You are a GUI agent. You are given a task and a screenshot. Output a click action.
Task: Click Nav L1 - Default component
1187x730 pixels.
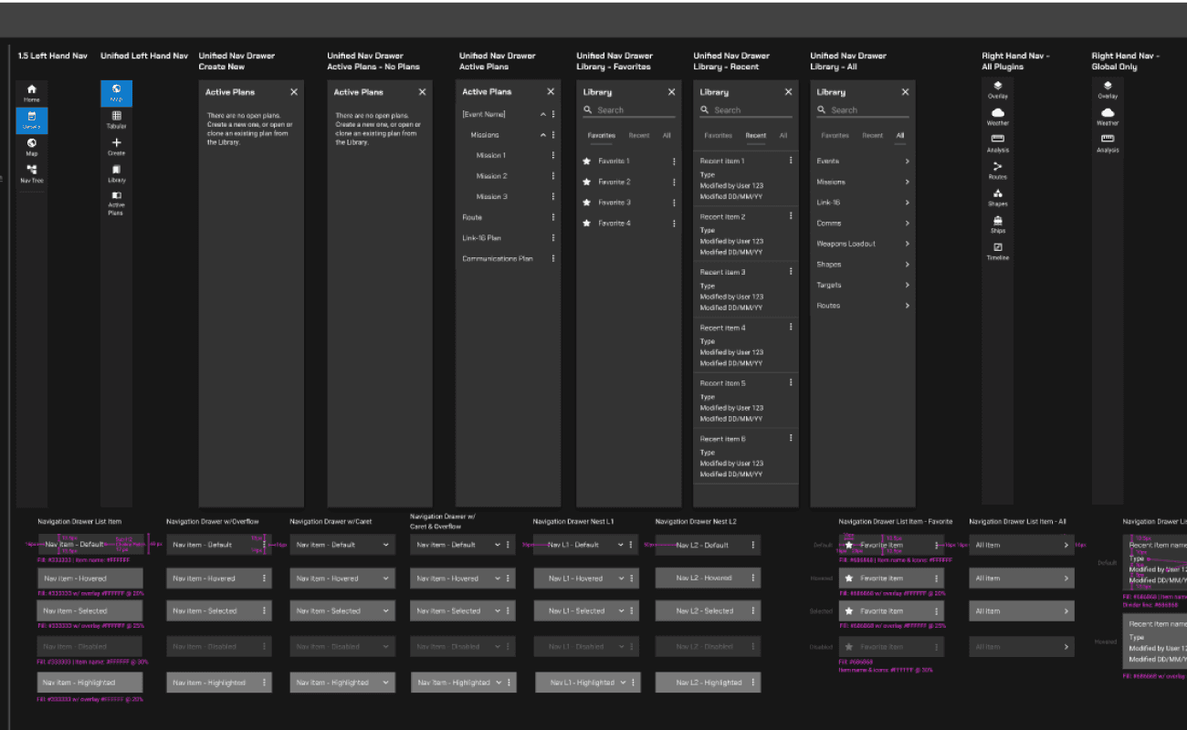point(586,545)
